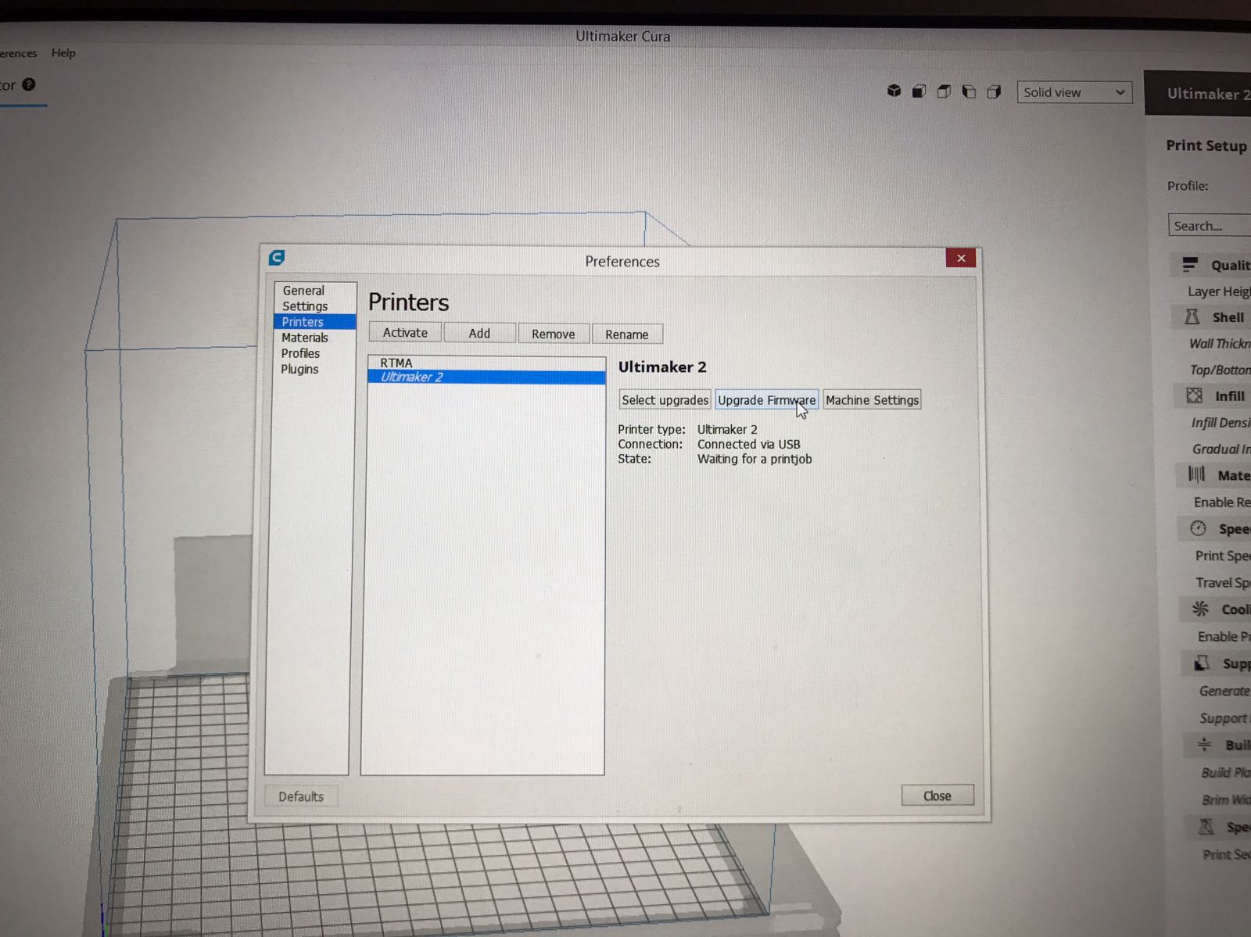Open the Settings preferences page
This screenshot has height=937, width=1251.
tap(305, 306)
